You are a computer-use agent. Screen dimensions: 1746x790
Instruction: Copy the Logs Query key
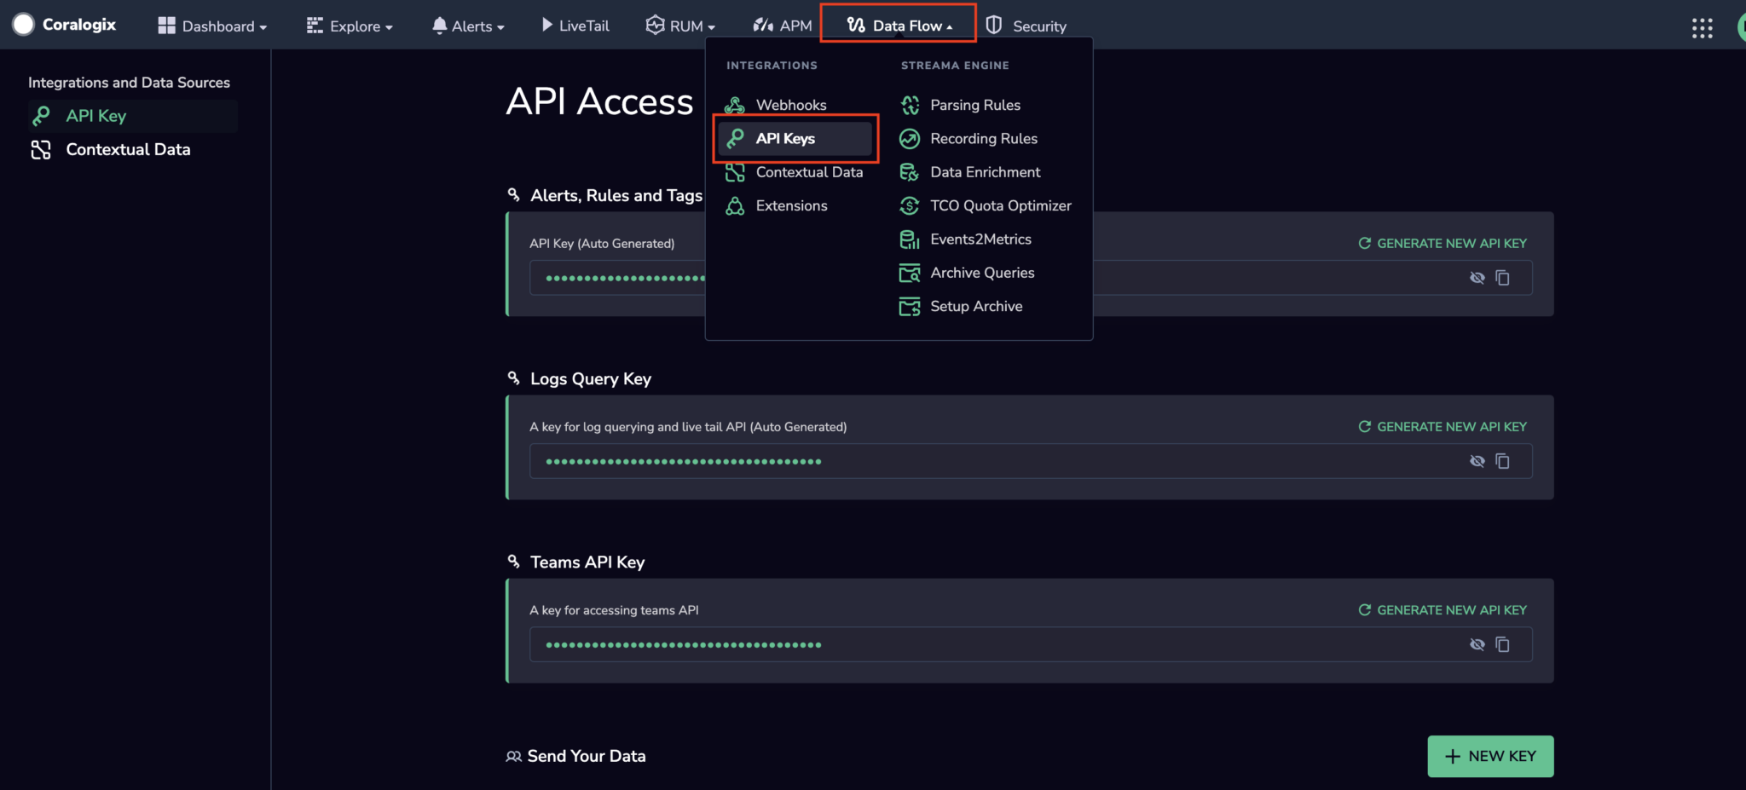point(1503,461)
